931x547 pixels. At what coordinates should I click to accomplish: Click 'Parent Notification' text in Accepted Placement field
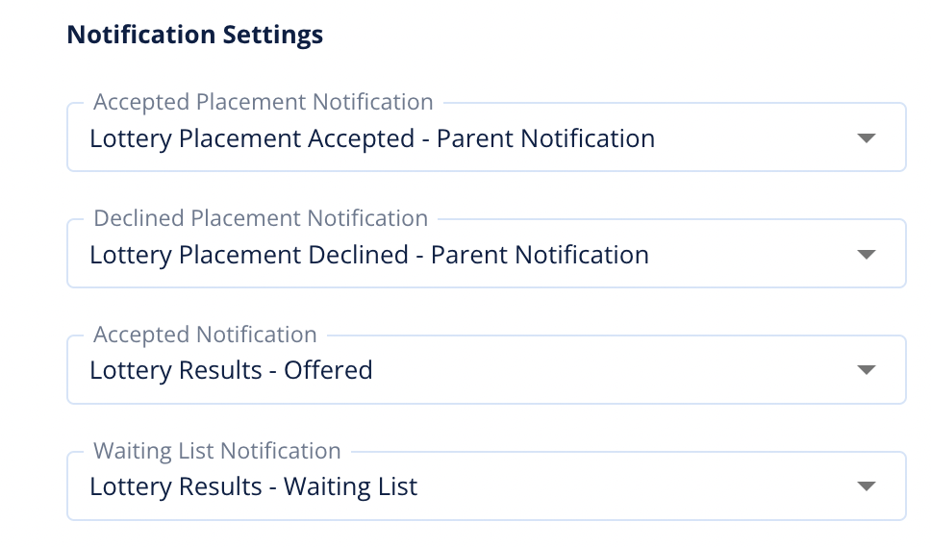point(545,138)
